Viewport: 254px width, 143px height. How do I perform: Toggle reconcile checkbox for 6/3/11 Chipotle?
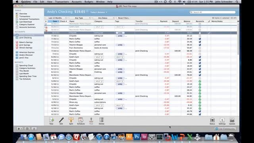[200, 78]
